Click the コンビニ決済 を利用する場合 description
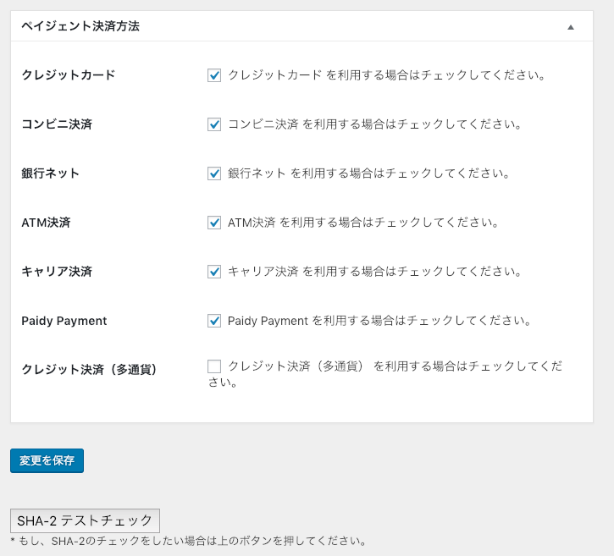This screenshot has width=614, height=556. [374, 124]
